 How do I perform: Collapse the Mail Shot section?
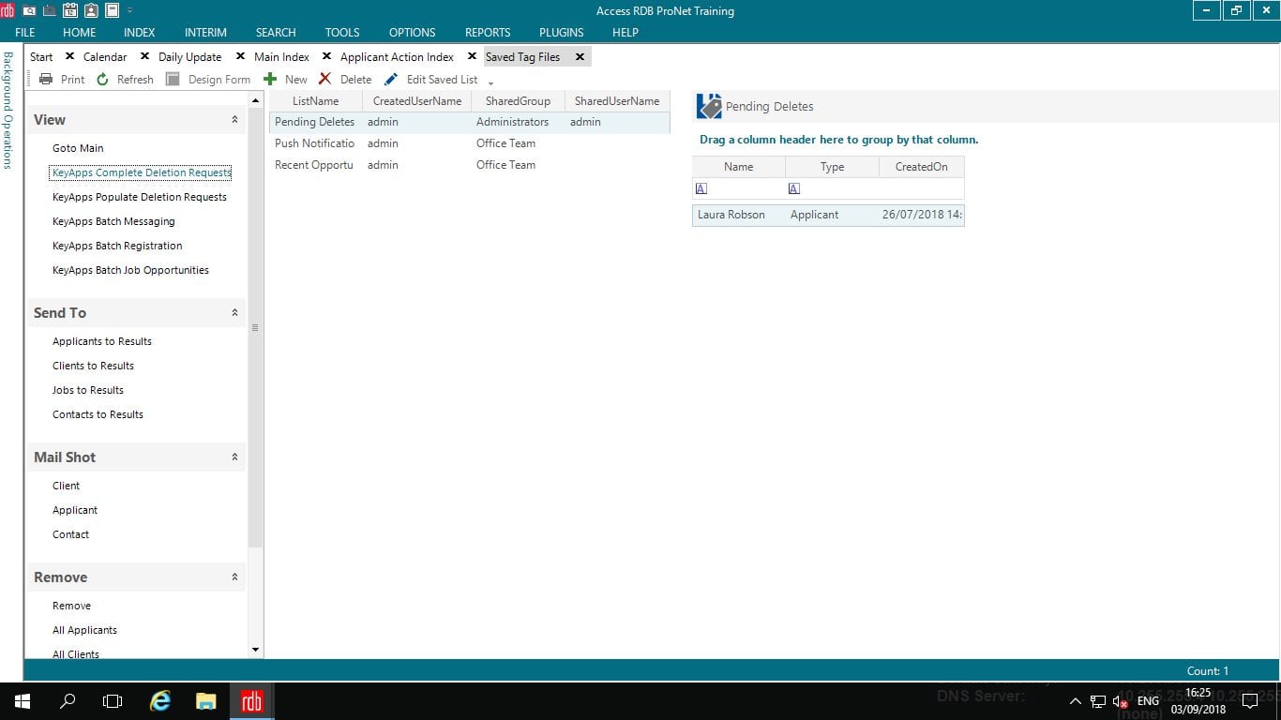coord(234,457)
